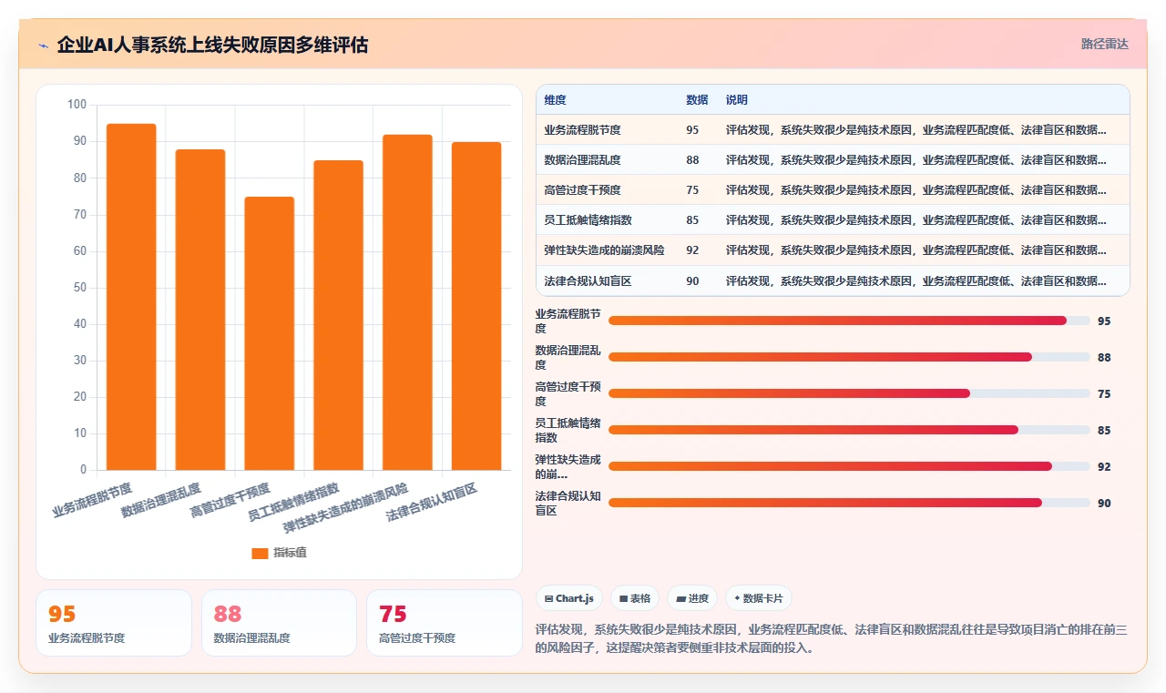The width and height of the screenshot is (1166, 693).
Task: Click the 业务流程脱节度 bar in the chart
Action: point(131,297)
